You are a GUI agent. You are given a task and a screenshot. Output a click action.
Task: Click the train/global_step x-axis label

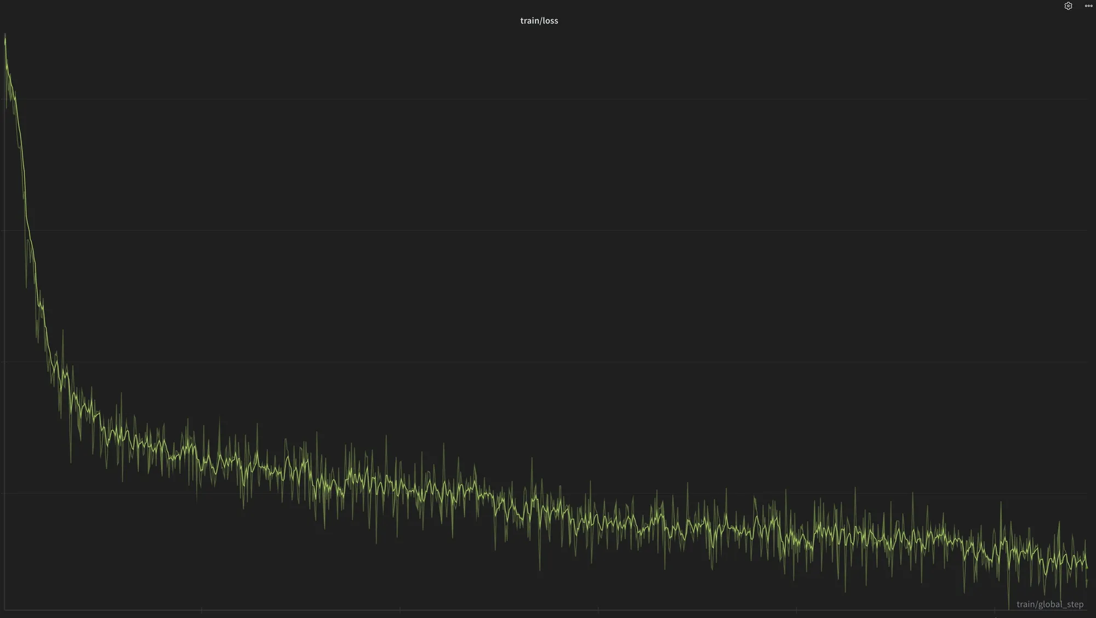coord(1049,604)
